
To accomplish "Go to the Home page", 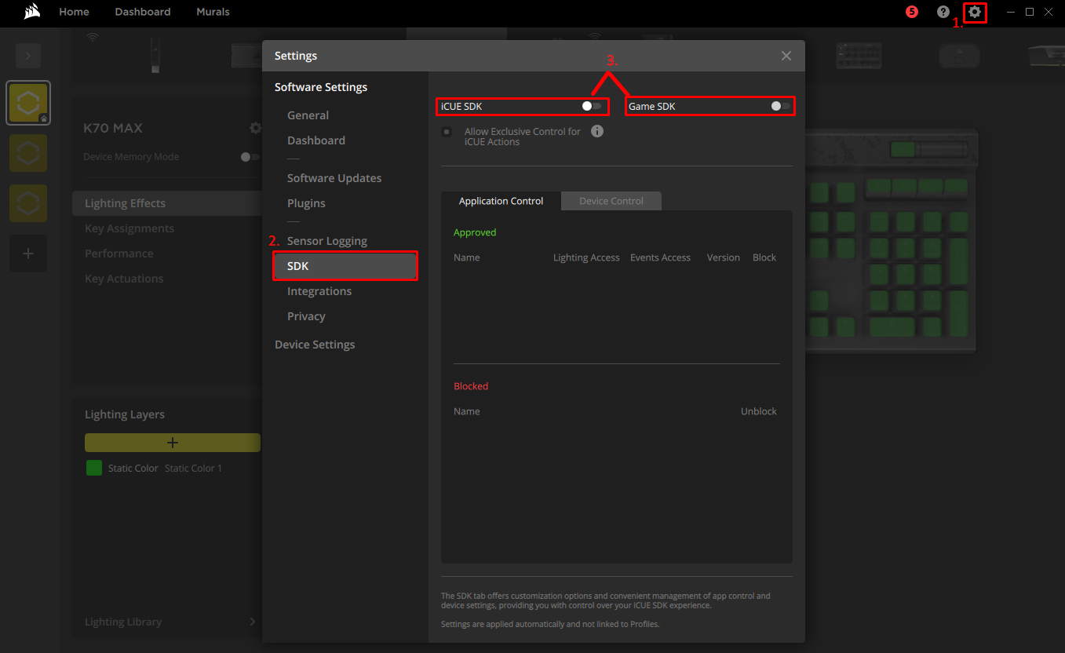I will [74, 12].
